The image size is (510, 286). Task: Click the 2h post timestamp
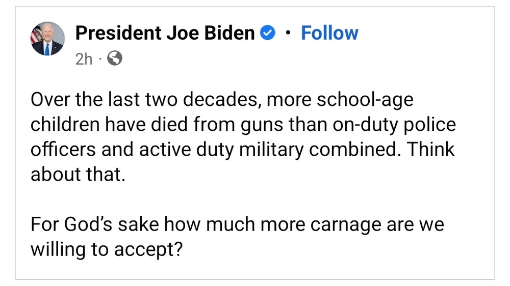pyautogui.click(x=84, y=59)
